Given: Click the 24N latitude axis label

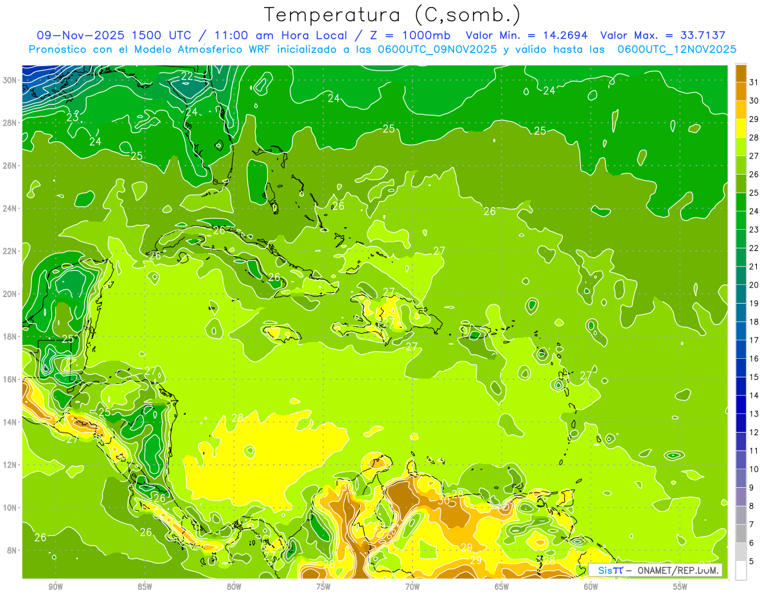Looking at the screenshot, I should click(10, 209).
